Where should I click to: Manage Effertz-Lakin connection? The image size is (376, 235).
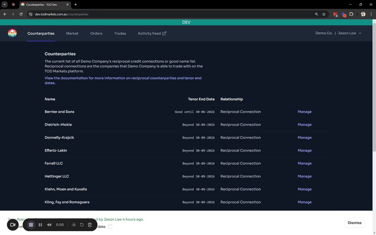(x=305, y=151)
